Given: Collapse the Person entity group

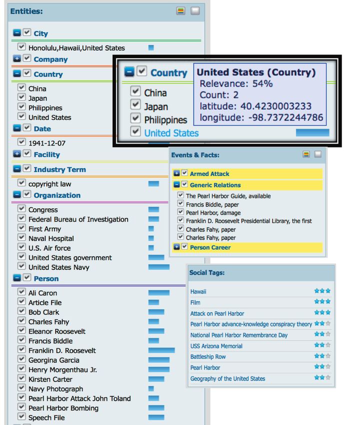Looking at the screenshot, I should tap(17, 278).
